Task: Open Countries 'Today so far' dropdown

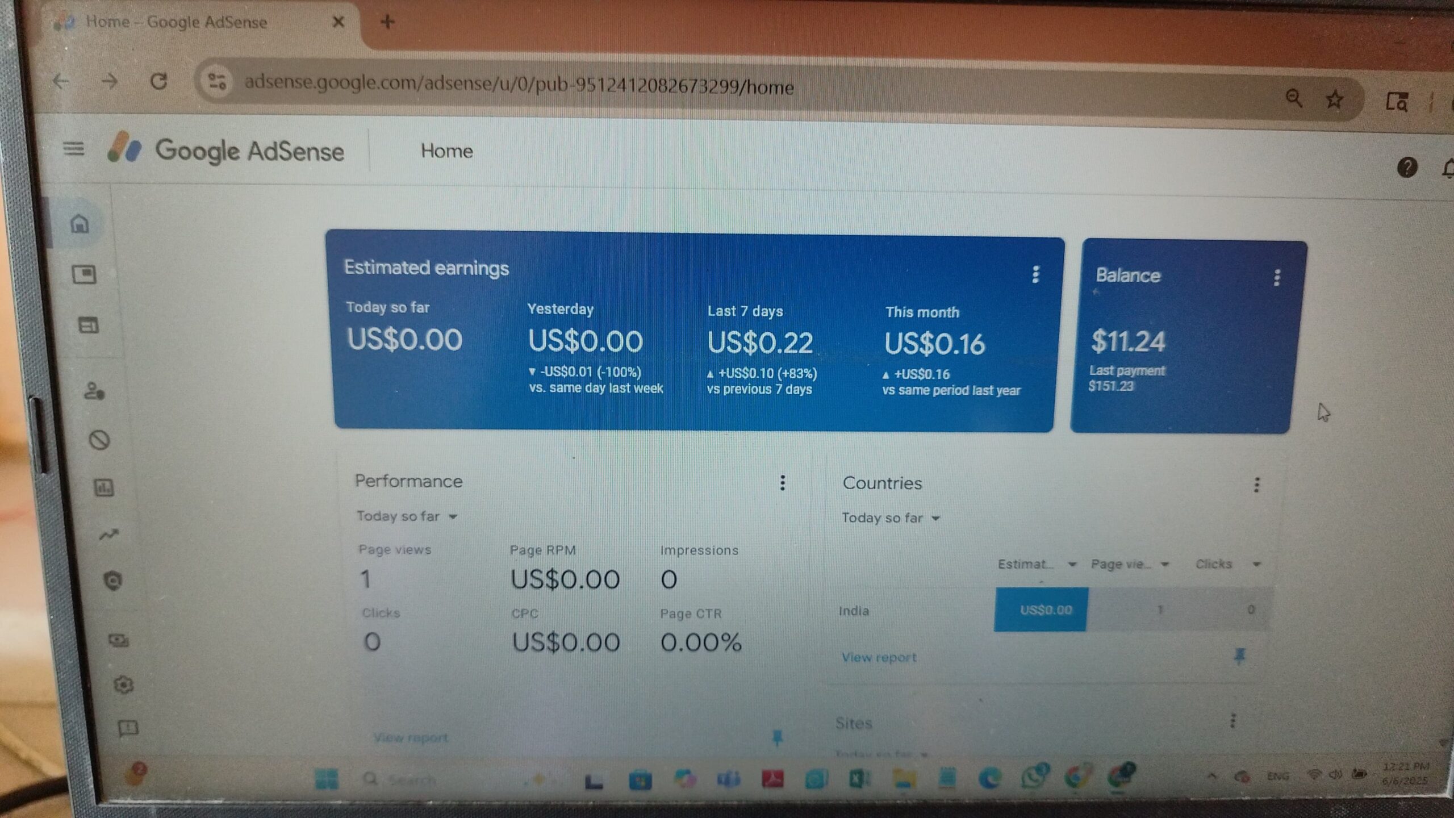Action: click(891, 518)
